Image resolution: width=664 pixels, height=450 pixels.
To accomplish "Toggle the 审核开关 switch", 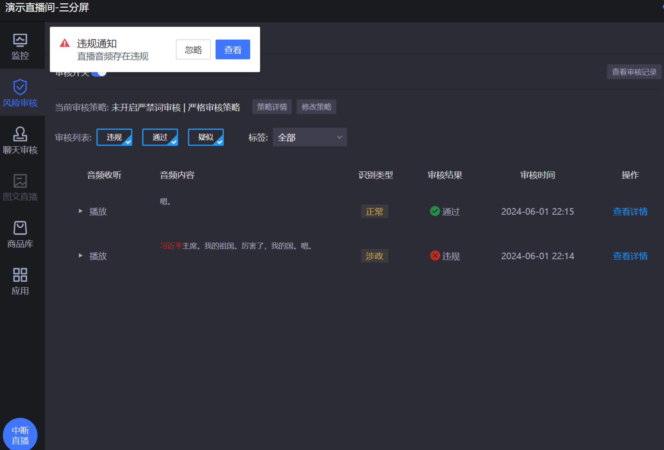I will [99, 73].
